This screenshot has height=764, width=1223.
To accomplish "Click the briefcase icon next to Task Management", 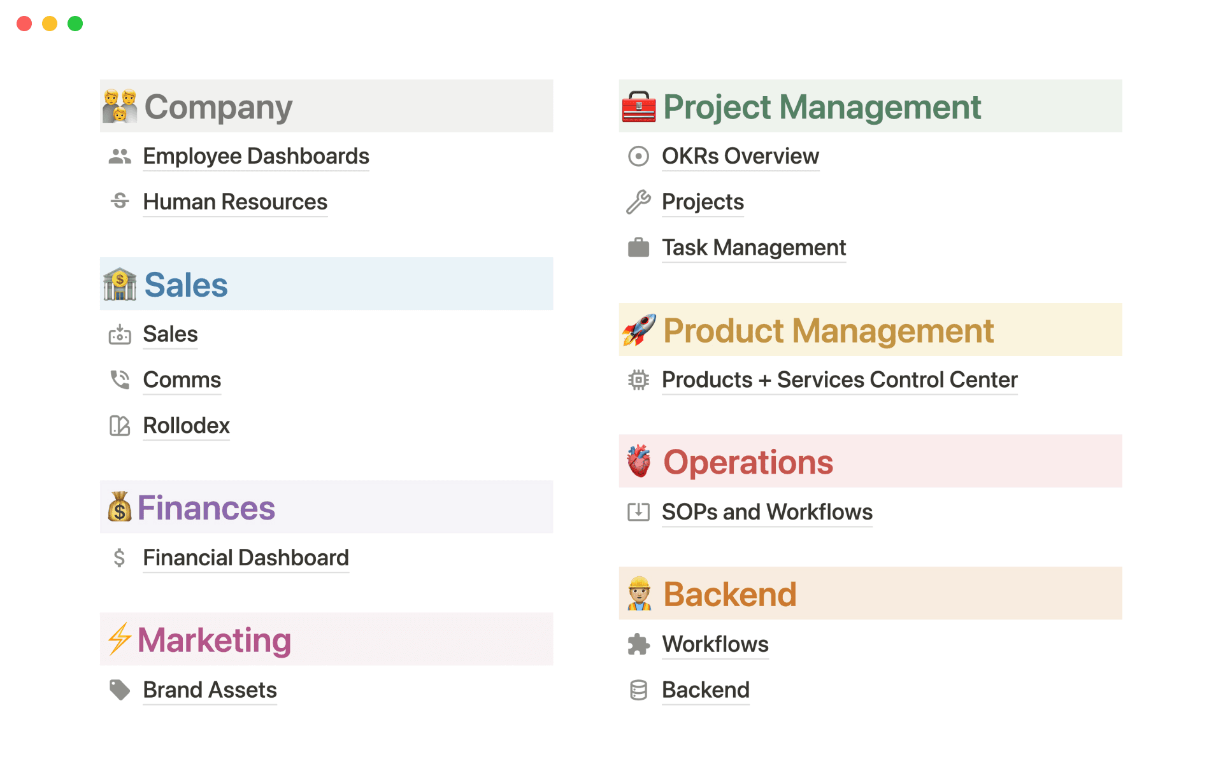I will click(638, 248).
